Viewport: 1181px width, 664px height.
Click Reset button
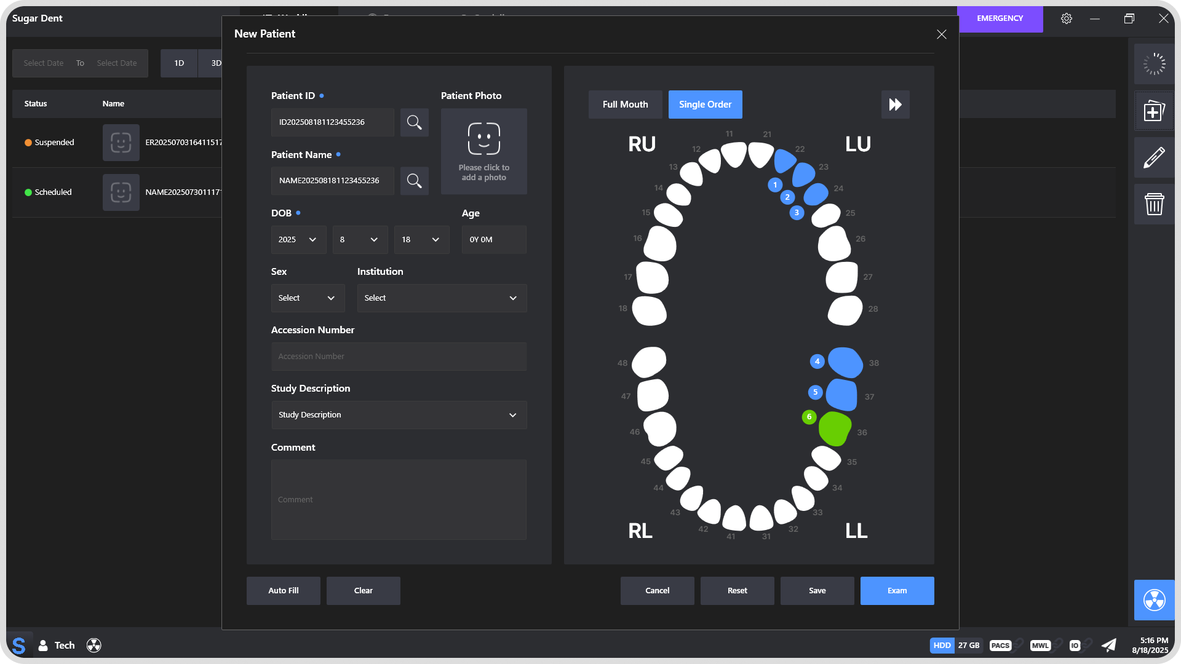[x=737, y=591]
